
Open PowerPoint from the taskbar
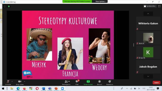pos(56,88)
